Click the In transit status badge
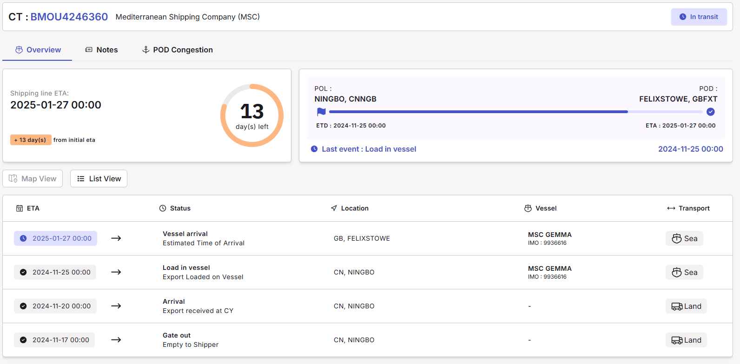 [699, 17]
